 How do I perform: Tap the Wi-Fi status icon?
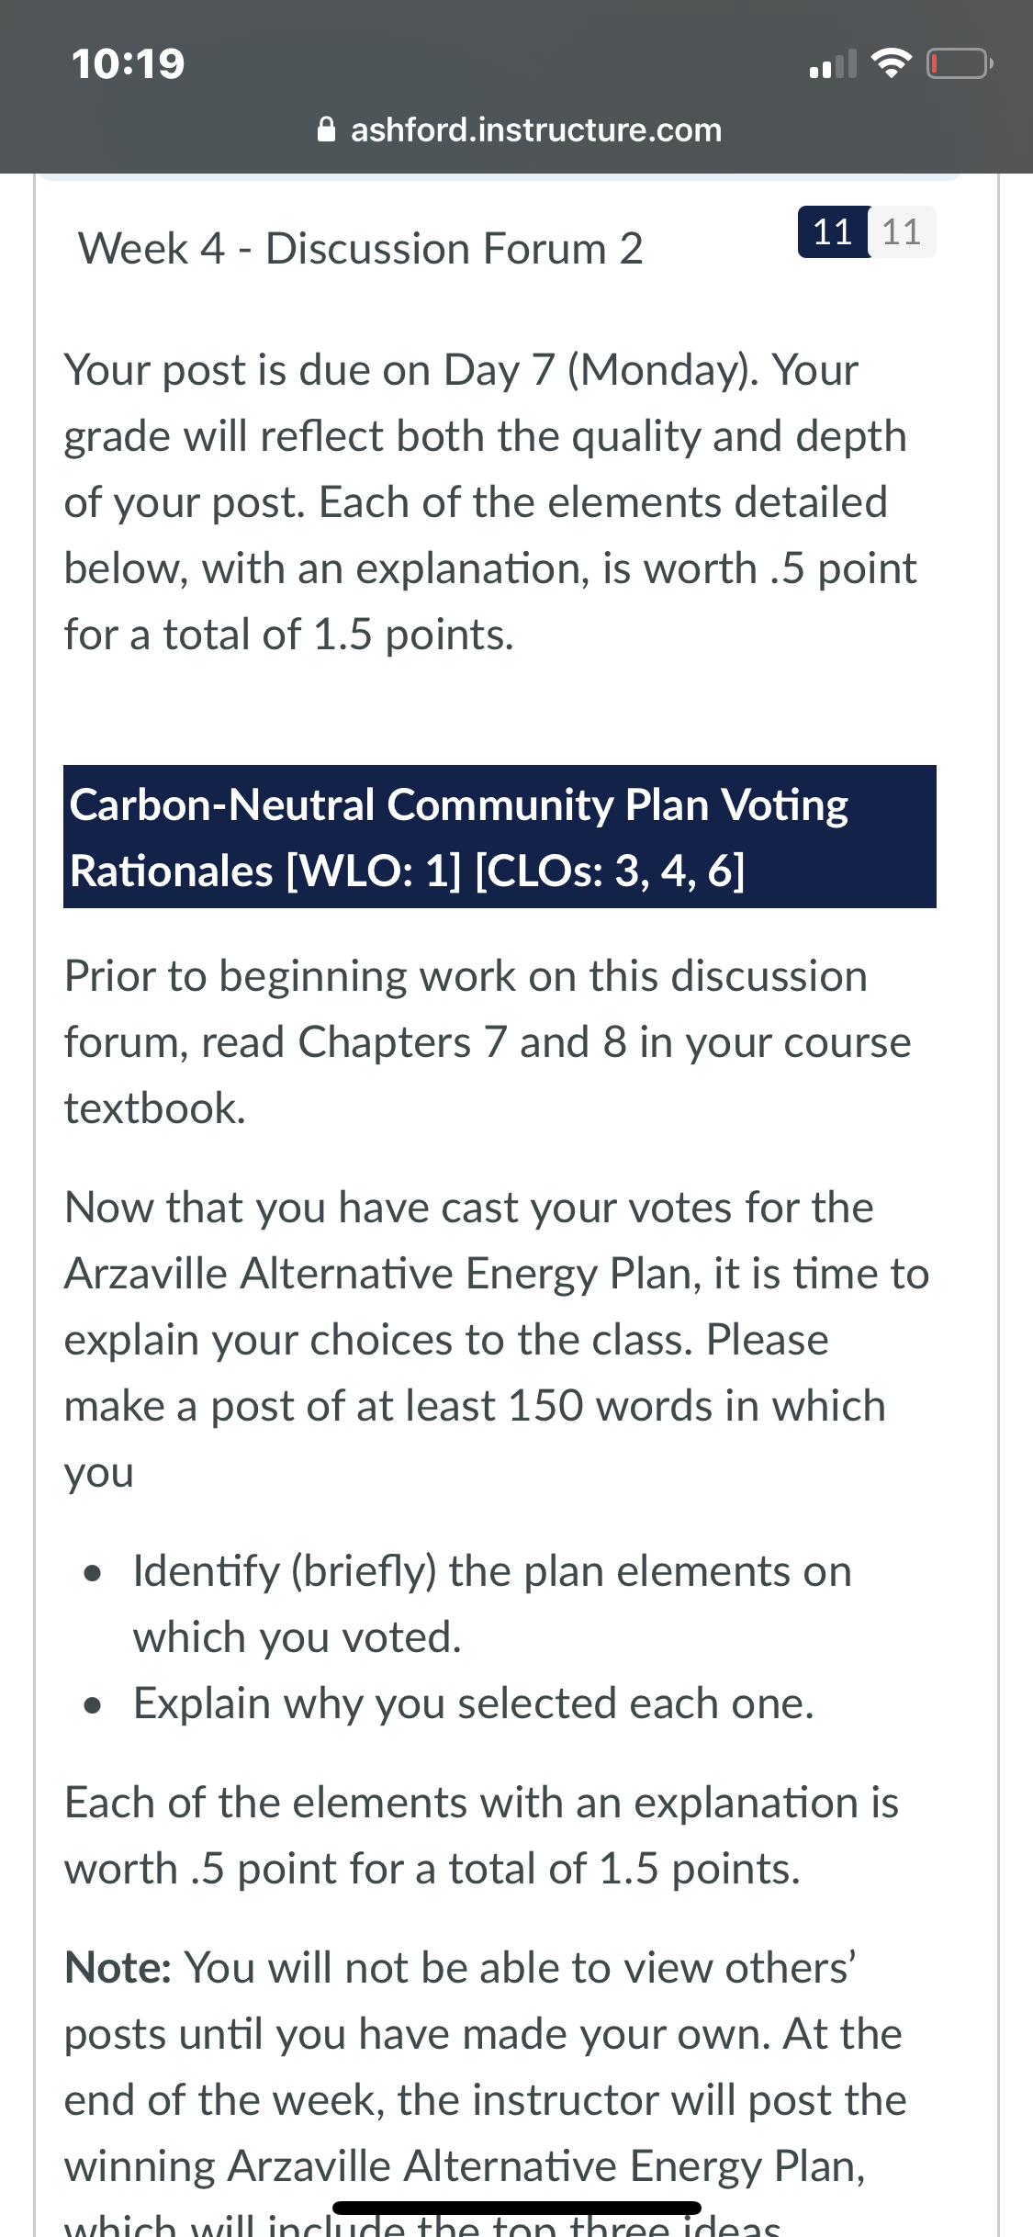click(x=891, y=63)
